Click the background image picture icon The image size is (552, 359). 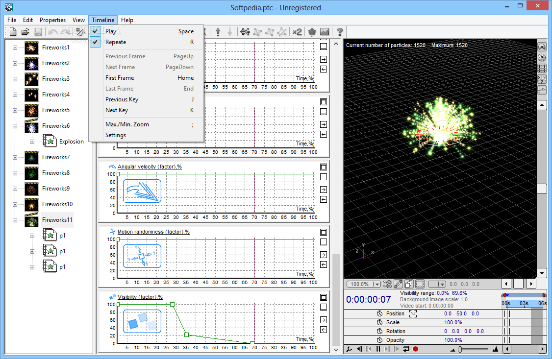pyautogui.click(x=325, y=32)
